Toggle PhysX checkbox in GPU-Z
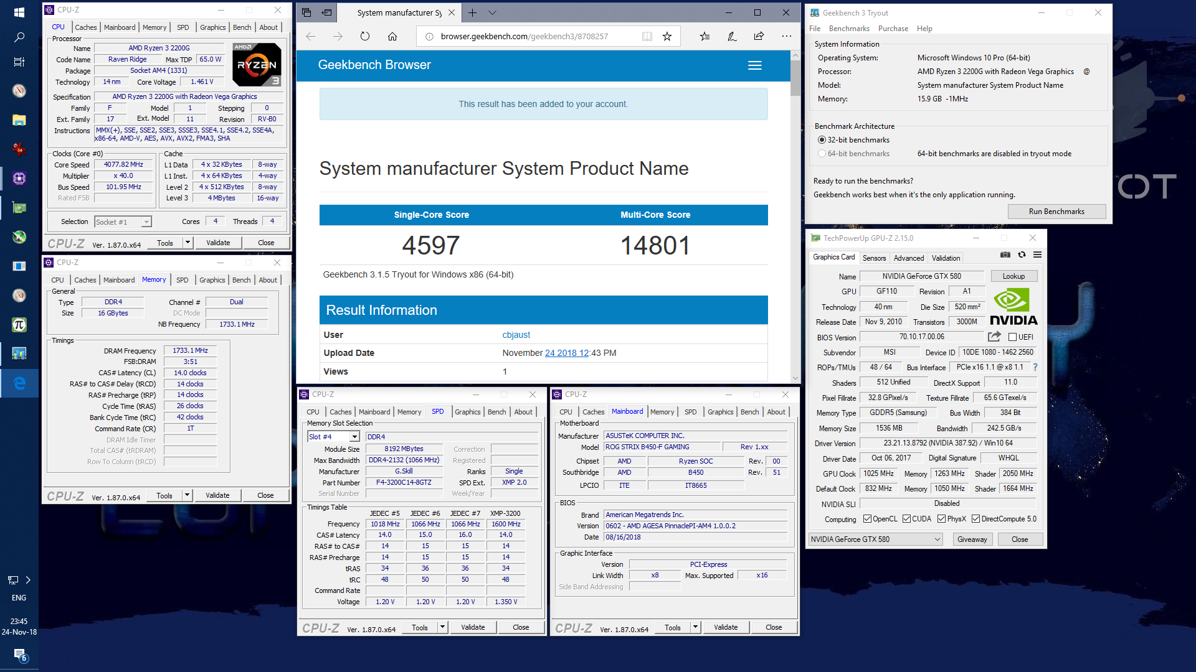1196x672 pixels. point(942,519)
